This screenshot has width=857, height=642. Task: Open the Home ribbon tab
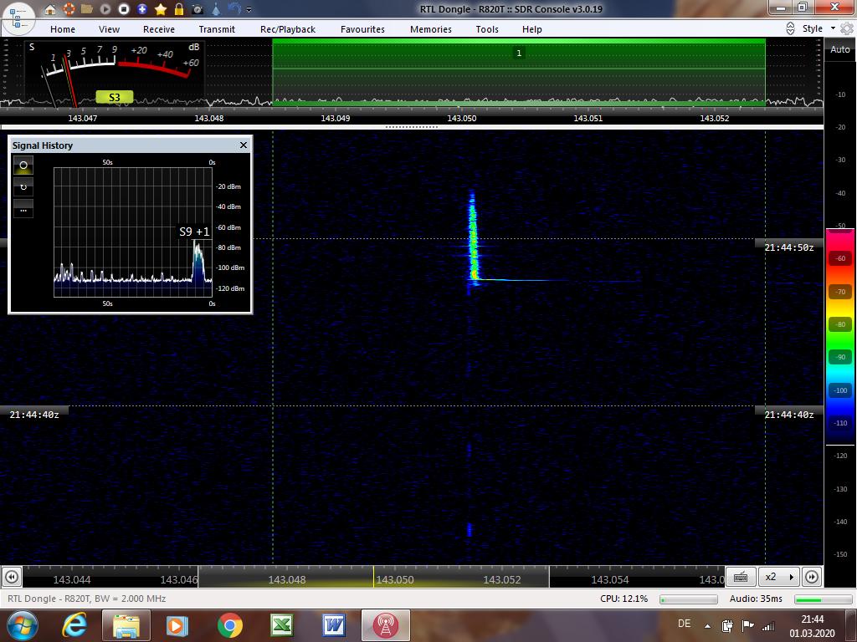pyautogui.click(x=63, y=29)
